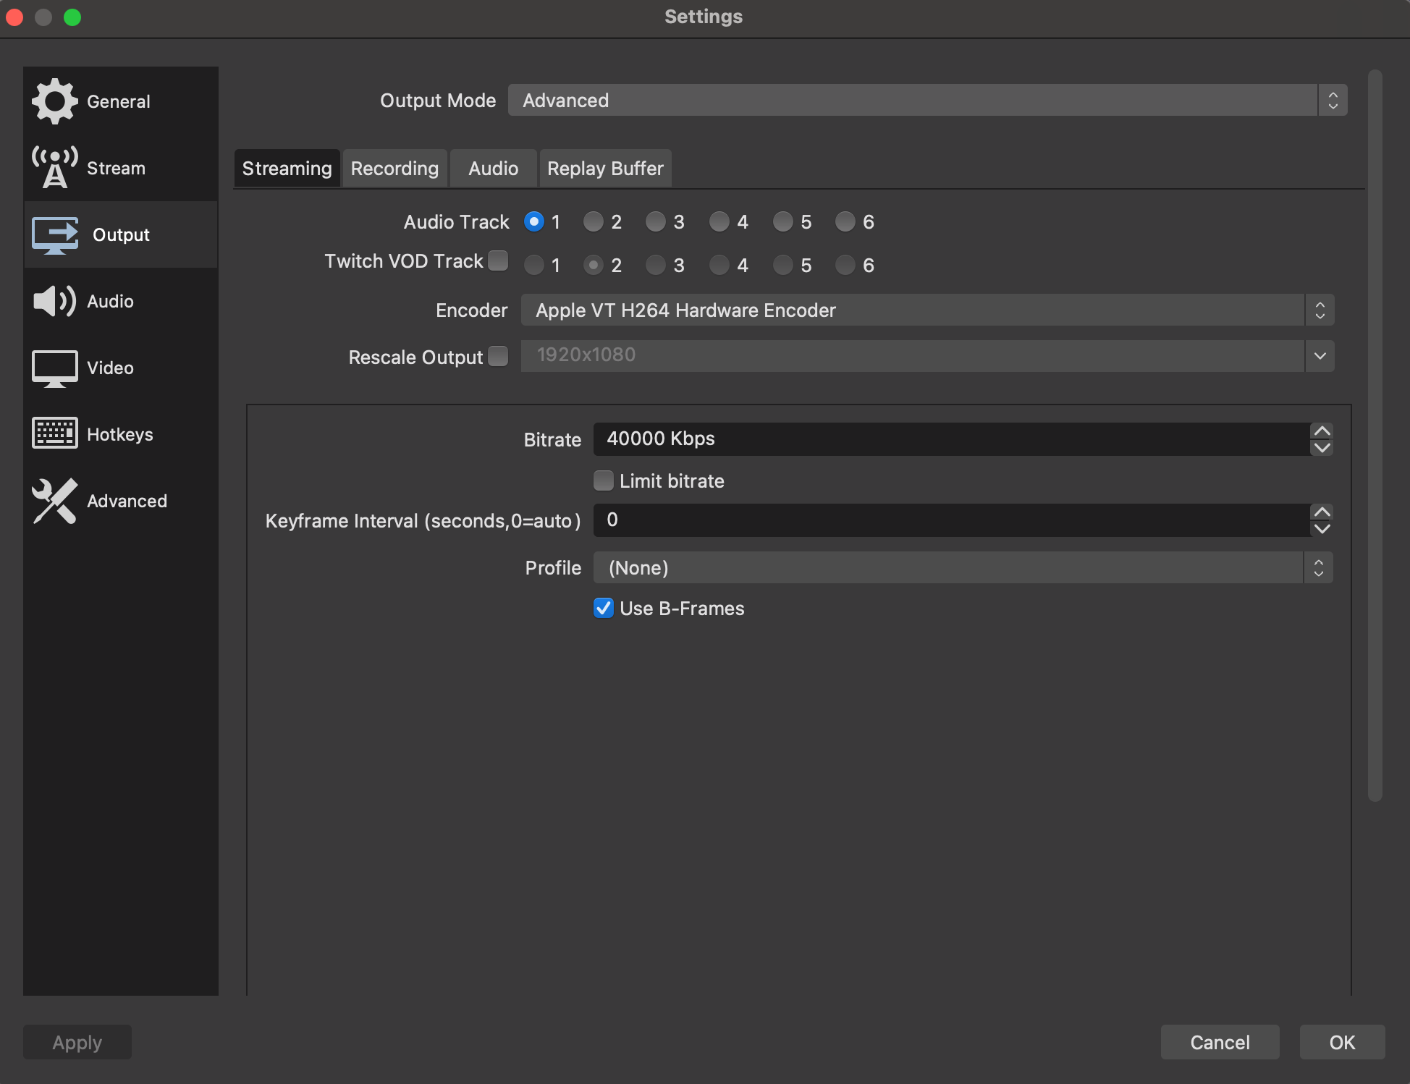Decrease Keyframe Interval with down arrow
Screen dimensions: 1410x1084
pyautogui.click(x=1322, y=528)
